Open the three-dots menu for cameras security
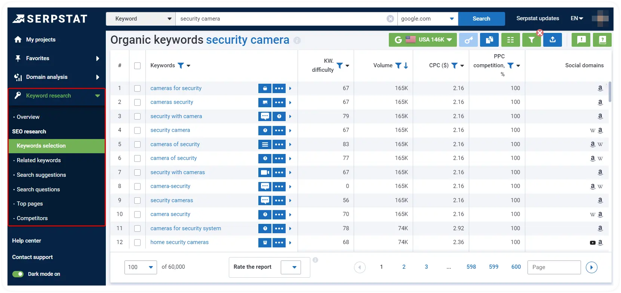 [279, 102]
